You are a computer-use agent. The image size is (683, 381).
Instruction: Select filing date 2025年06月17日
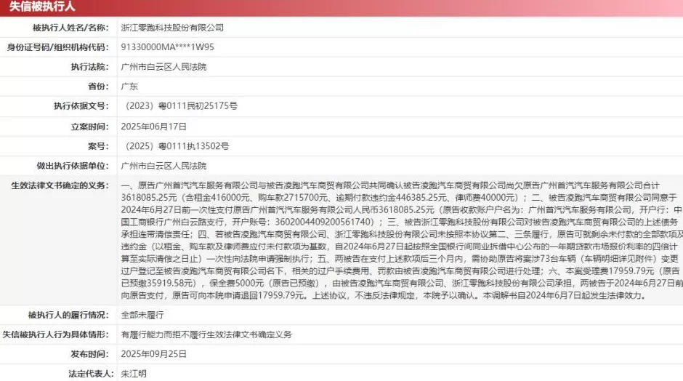pos(154,127)
